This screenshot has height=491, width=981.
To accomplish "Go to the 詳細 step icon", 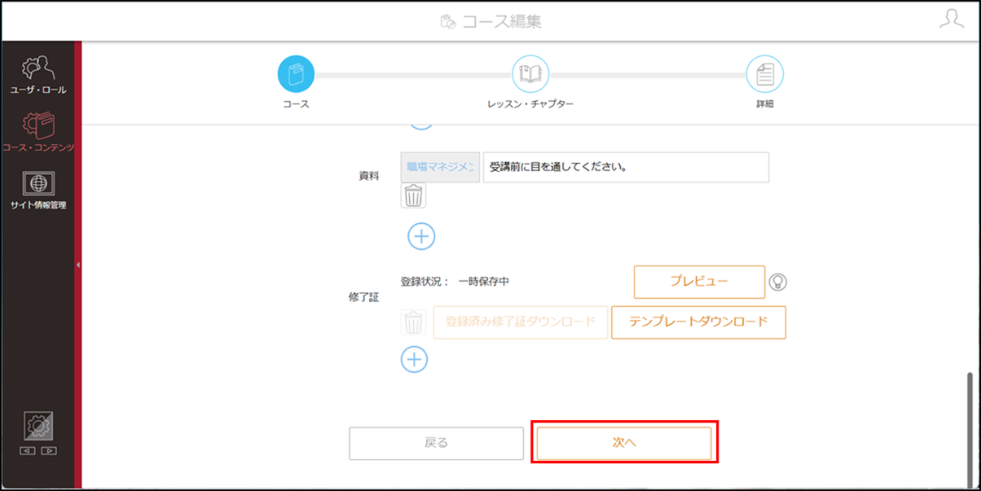I will (x=764, y=74).
